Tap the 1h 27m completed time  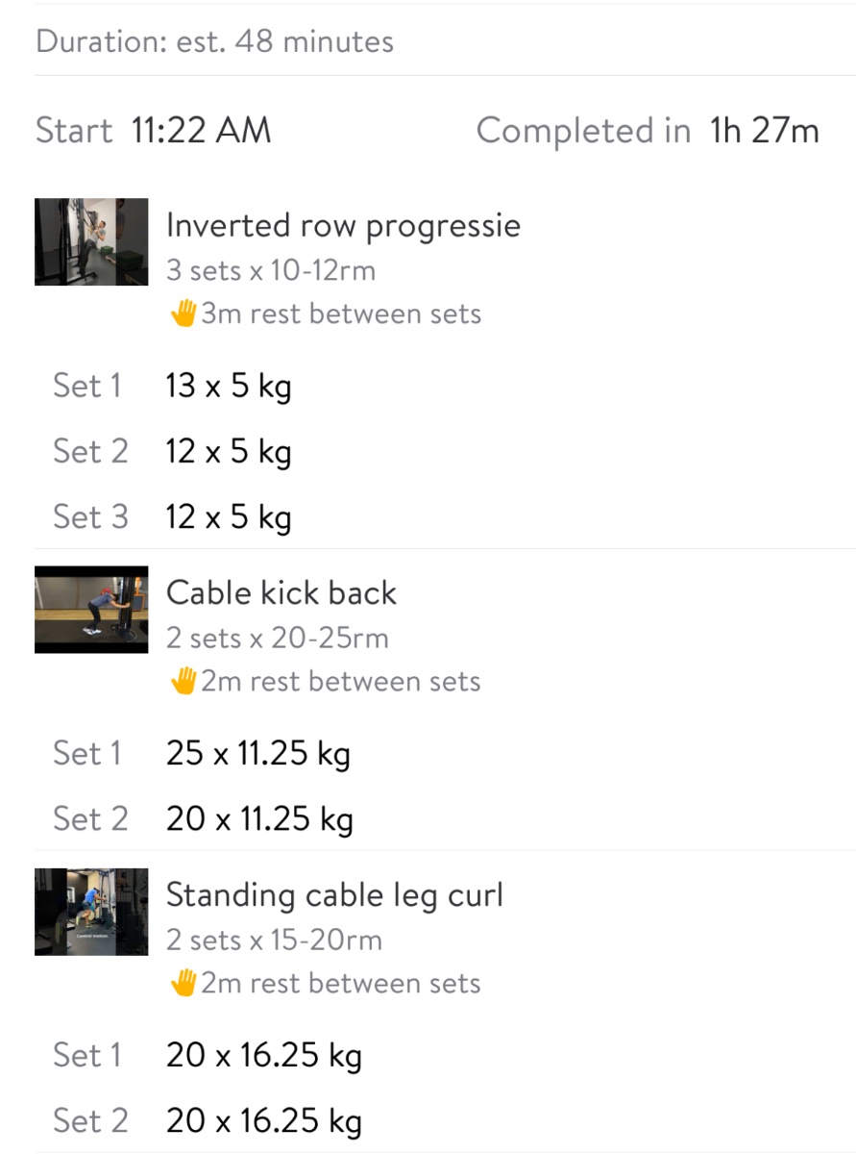764,131
